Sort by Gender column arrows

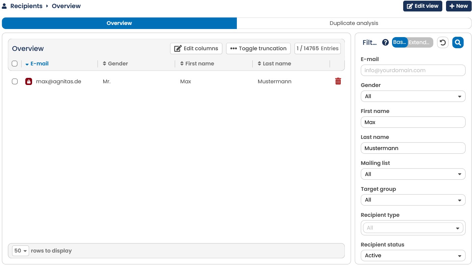105,63
